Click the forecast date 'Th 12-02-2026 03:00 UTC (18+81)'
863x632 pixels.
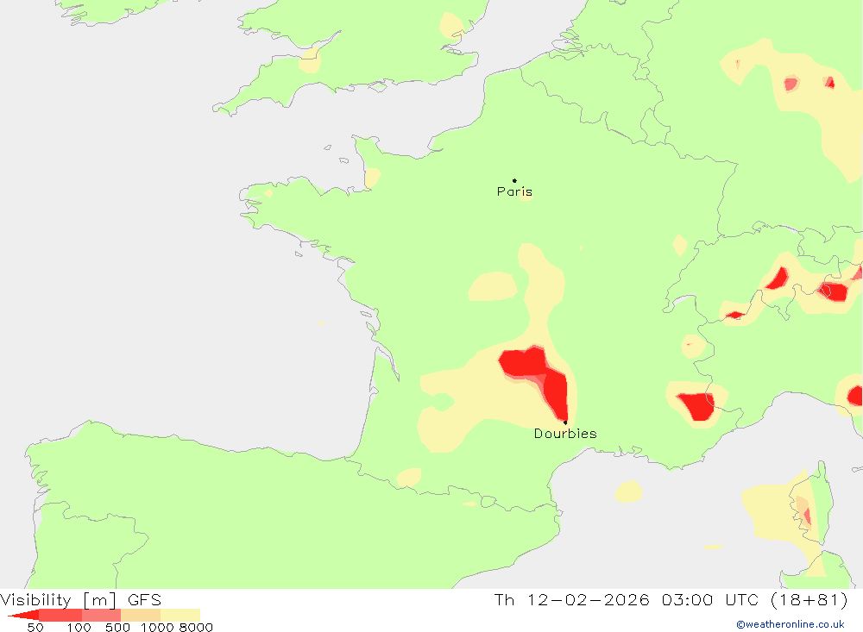[671, 599]
